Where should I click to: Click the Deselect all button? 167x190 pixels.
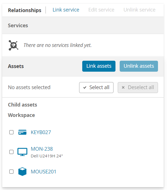click(138, 87)
